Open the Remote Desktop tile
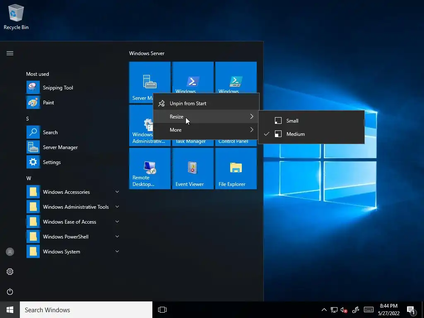This screenshot has width=424, height=318. (150, 169)
